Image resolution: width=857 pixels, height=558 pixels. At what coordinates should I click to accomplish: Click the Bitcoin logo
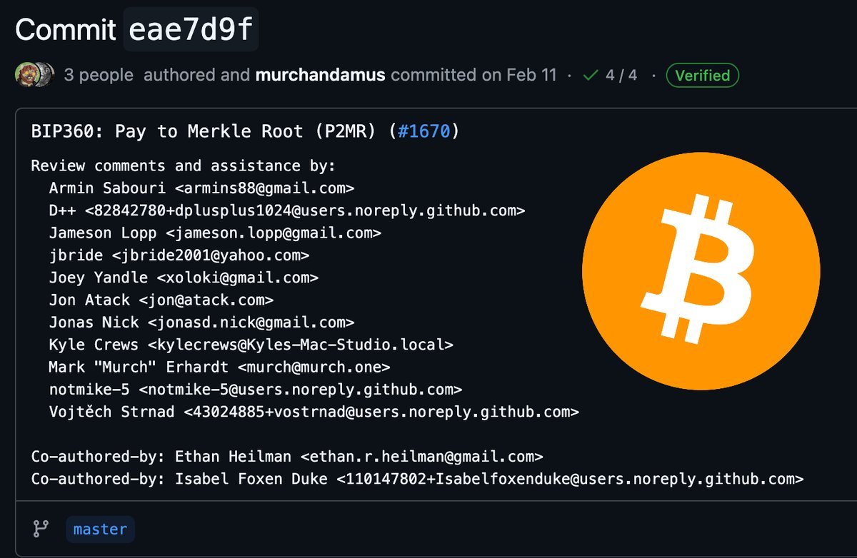pos(702,270)
